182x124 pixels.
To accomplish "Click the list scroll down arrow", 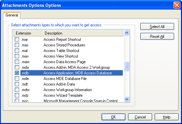I will 126,99.
